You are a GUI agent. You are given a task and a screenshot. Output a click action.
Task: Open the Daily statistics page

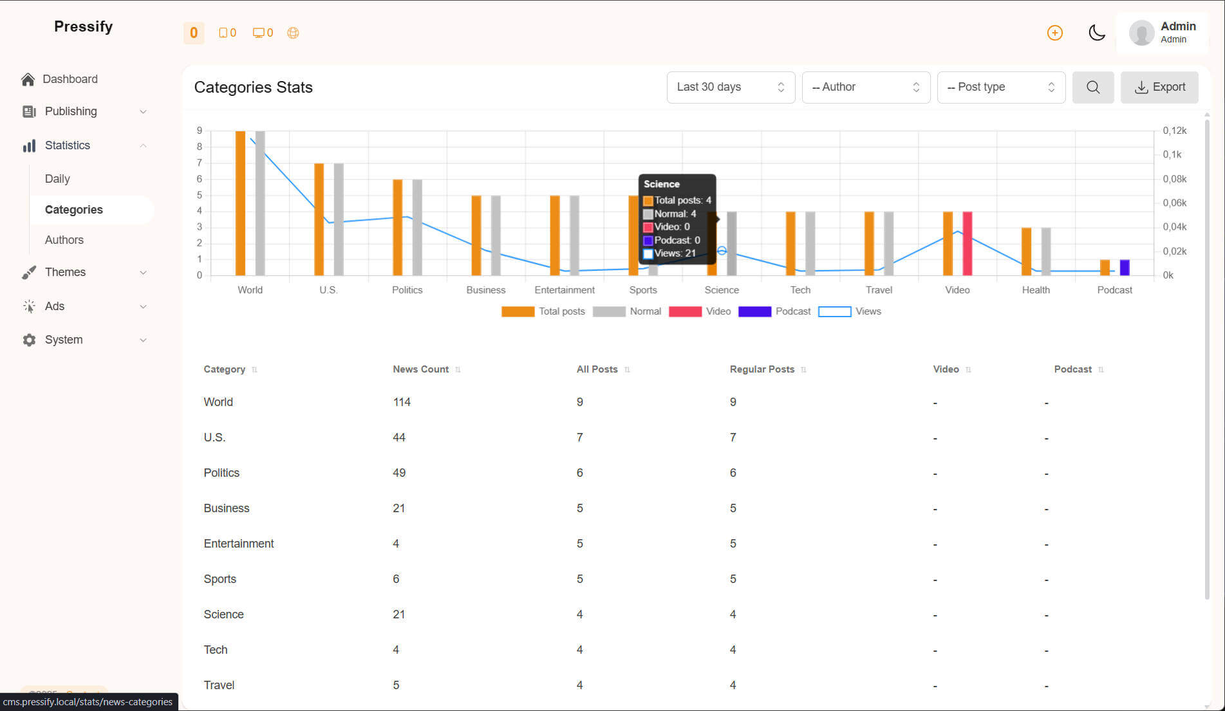click(x=57, y=179)
